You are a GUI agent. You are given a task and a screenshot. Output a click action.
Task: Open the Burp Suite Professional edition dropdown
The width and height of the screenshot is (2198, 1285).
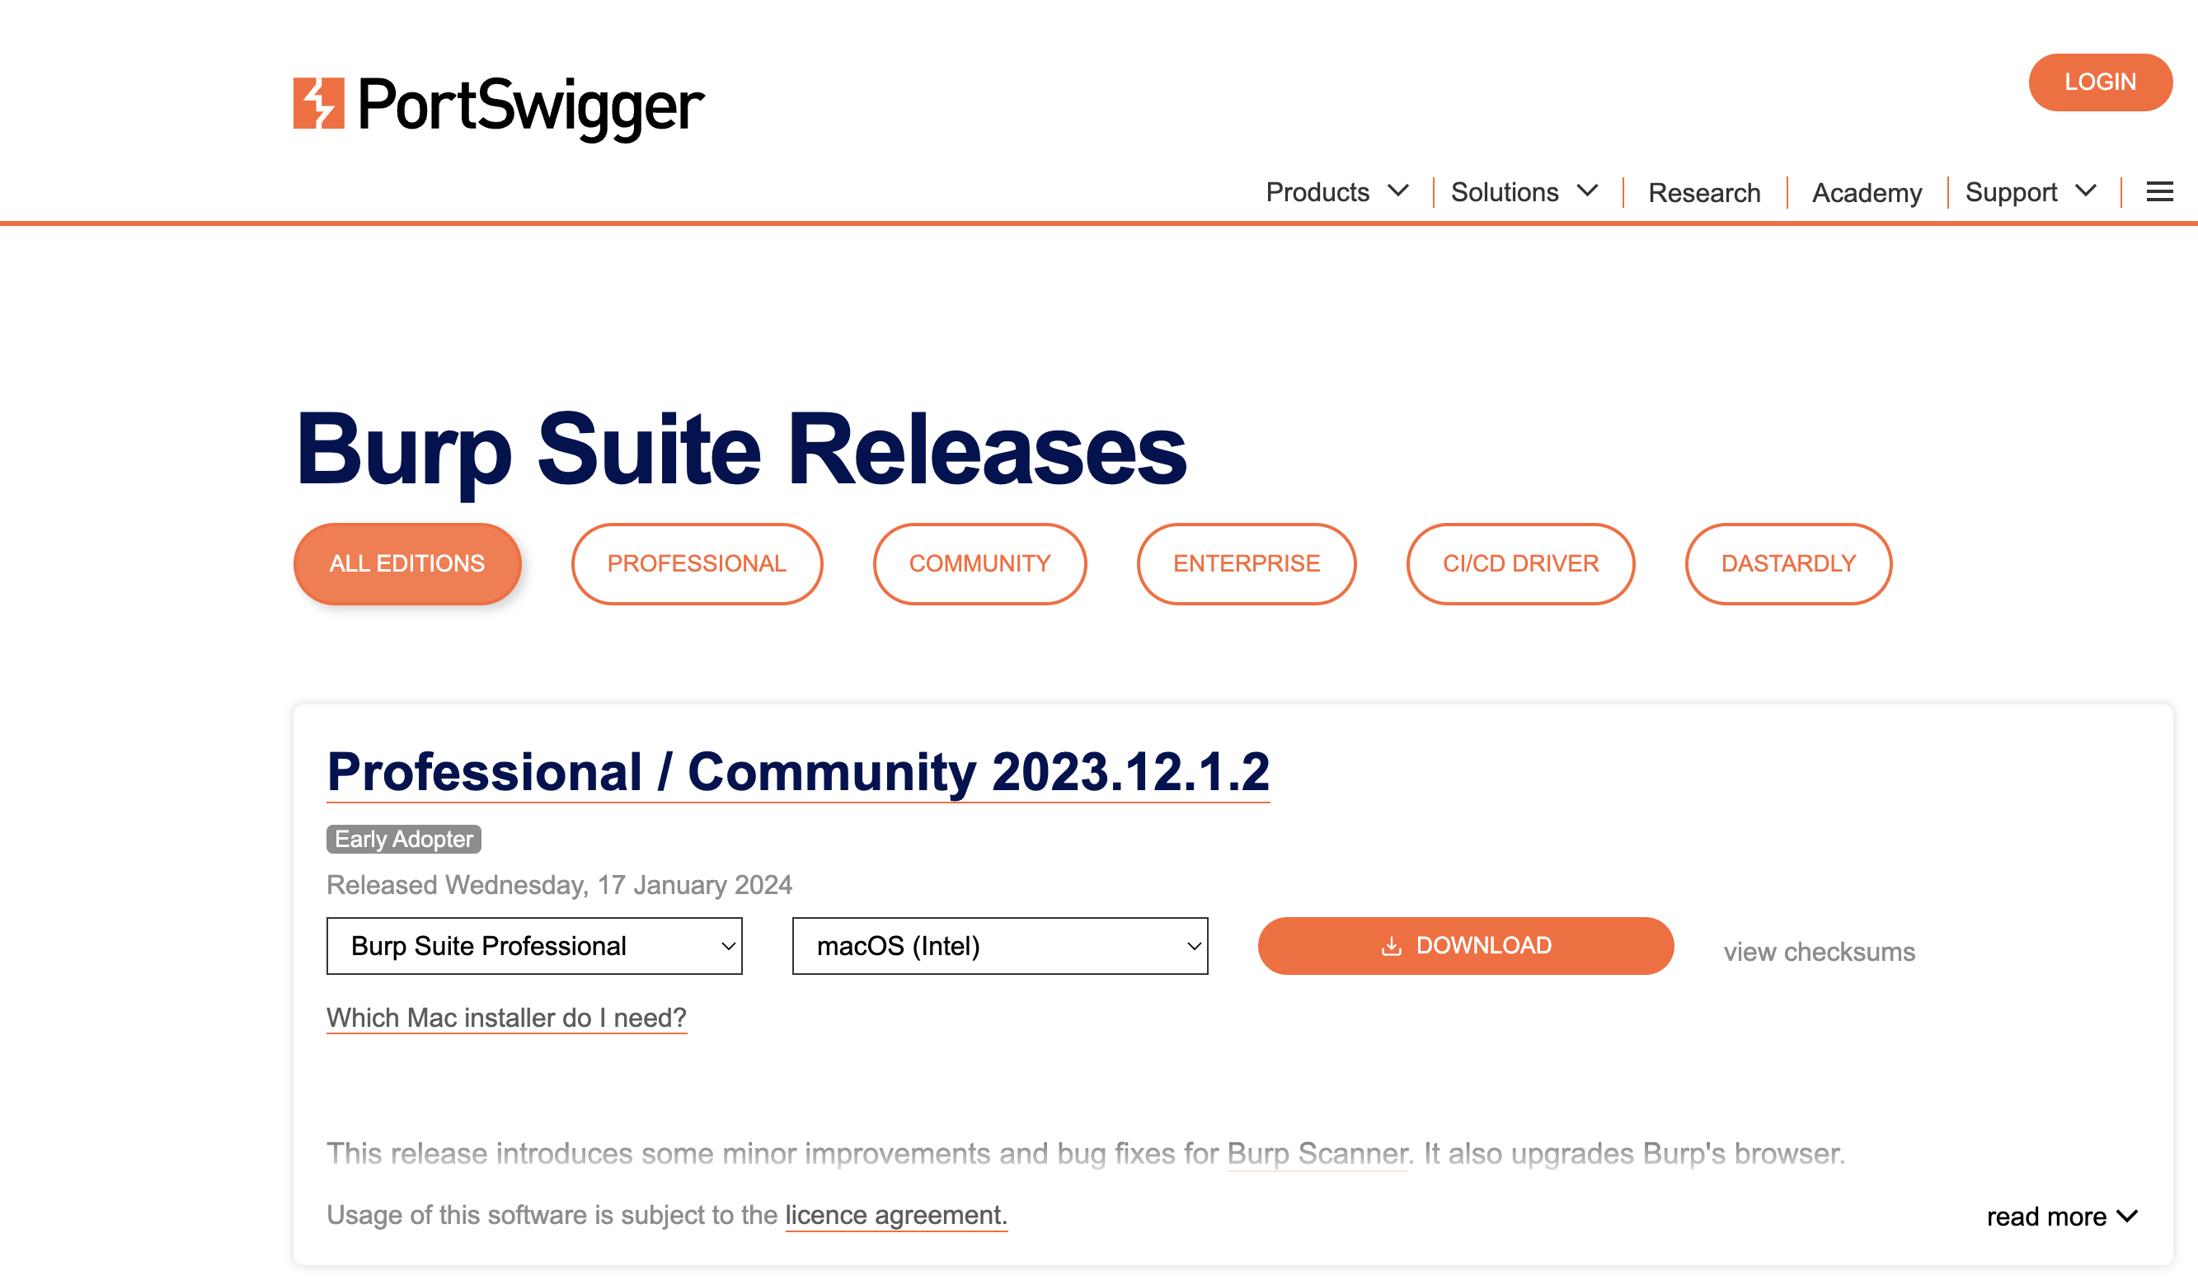click(x=533, y=946)
